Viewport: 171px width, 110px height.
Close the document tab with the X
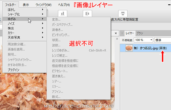point(116,33)
